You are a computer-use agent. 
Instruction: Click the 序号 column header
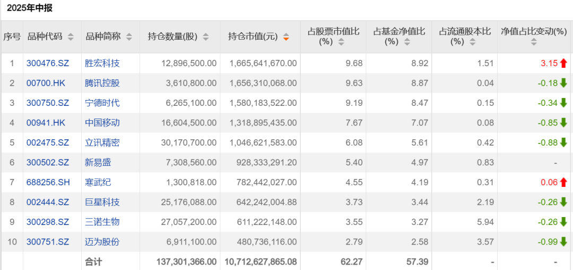pos(12,37)
